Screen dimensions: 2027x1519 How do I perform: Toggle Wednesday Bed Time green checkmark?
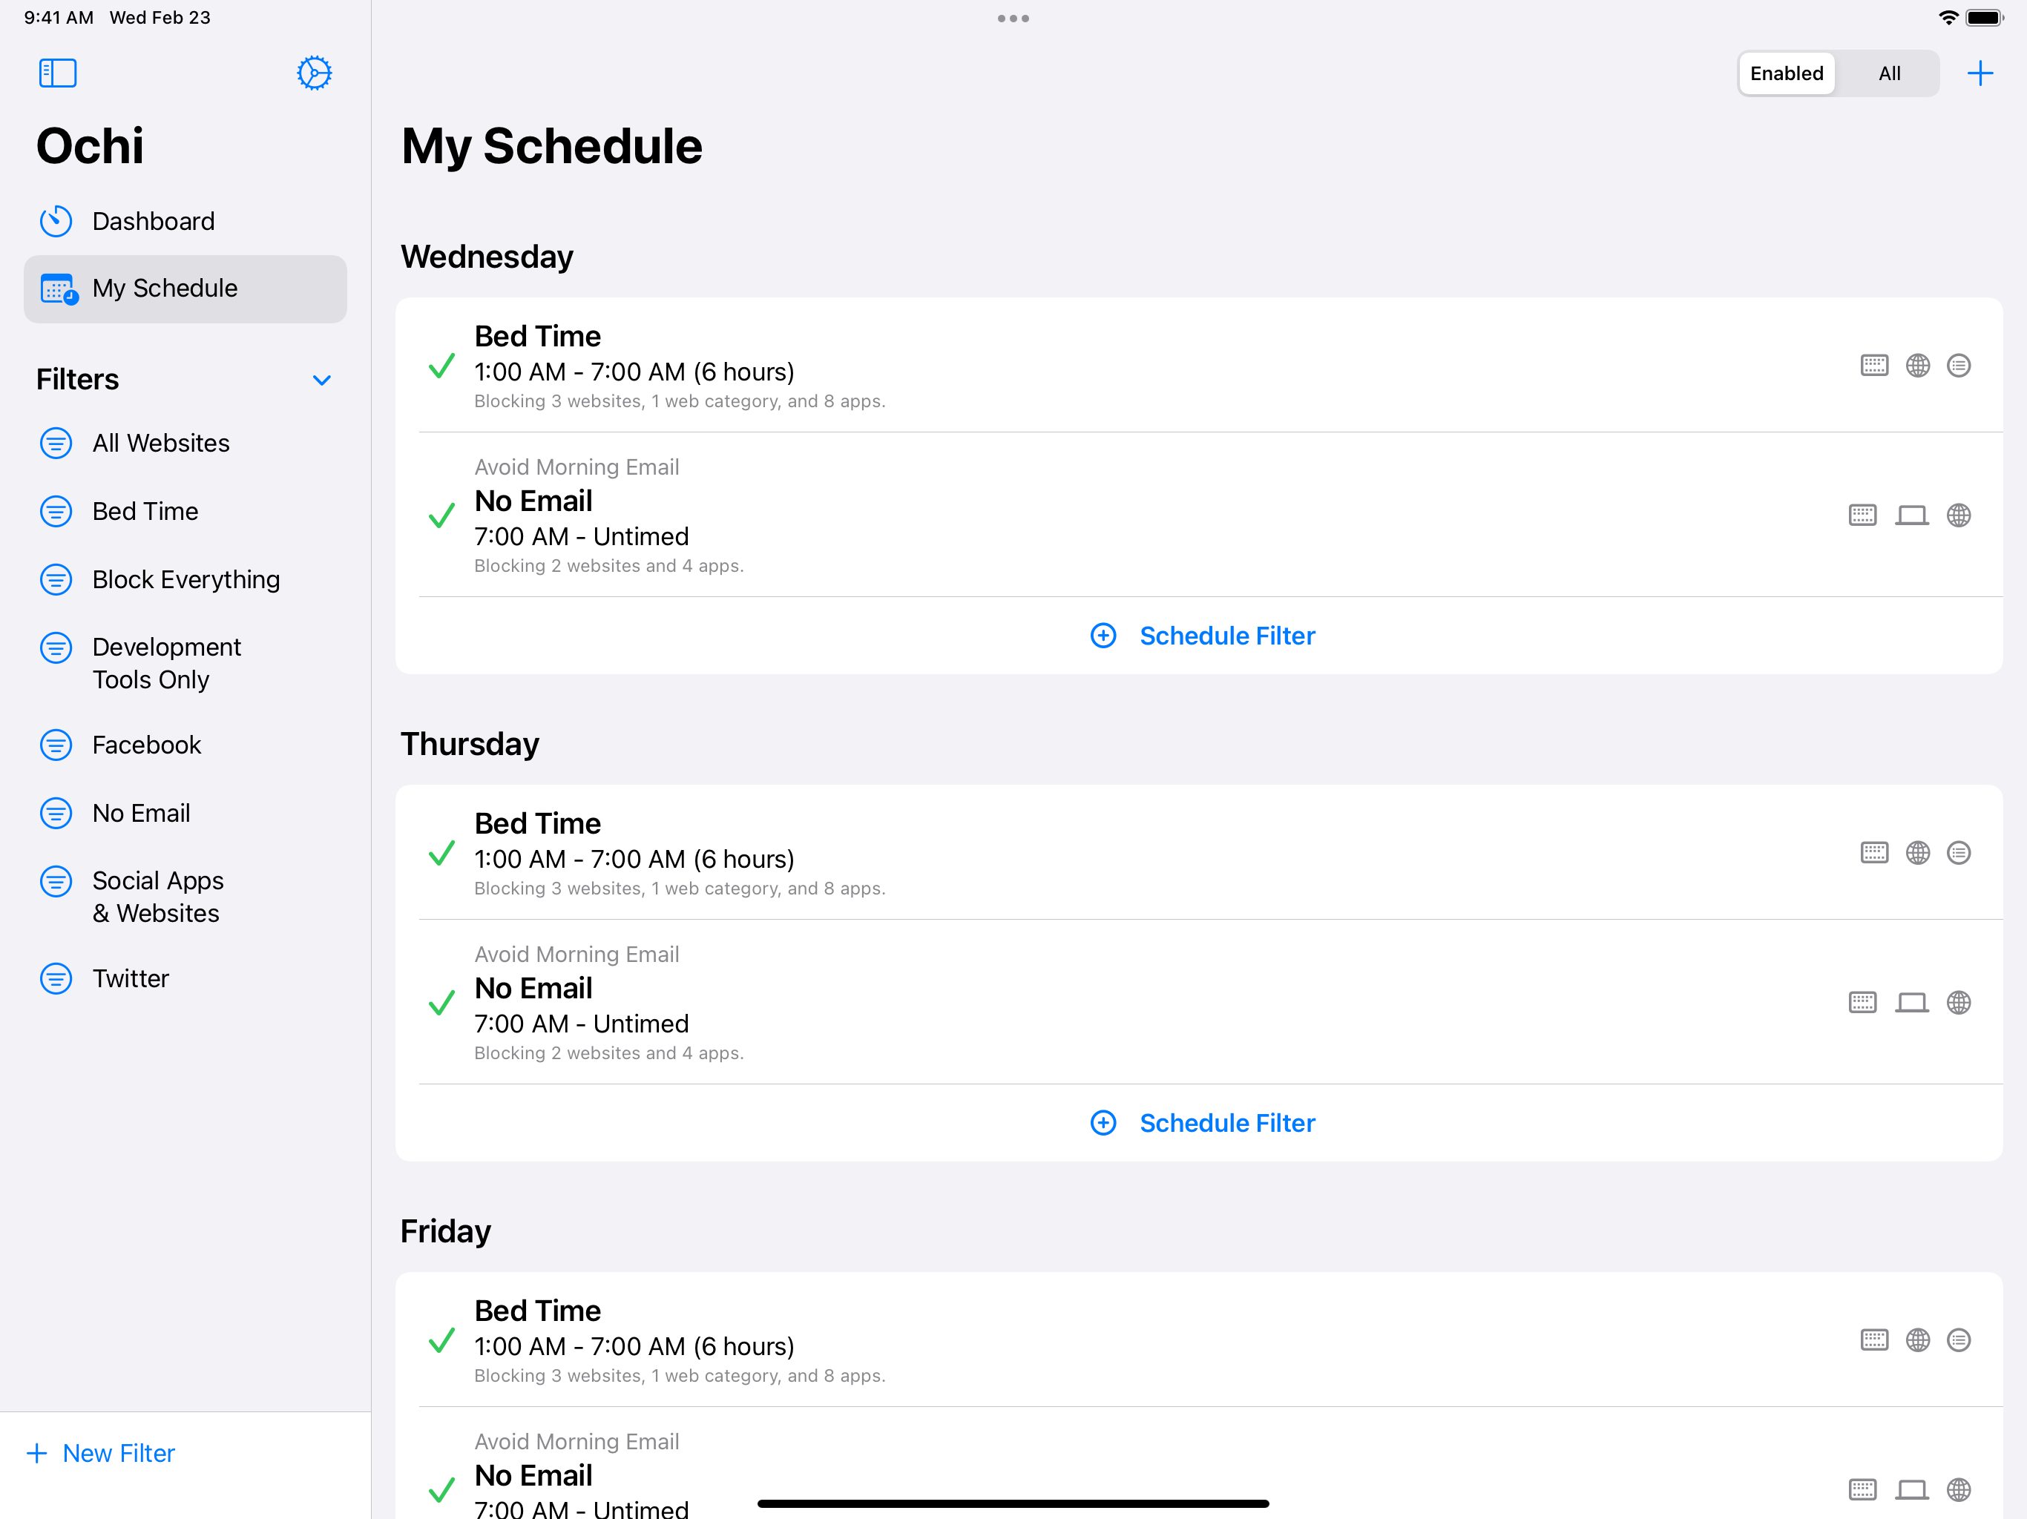tap(441, 366)
